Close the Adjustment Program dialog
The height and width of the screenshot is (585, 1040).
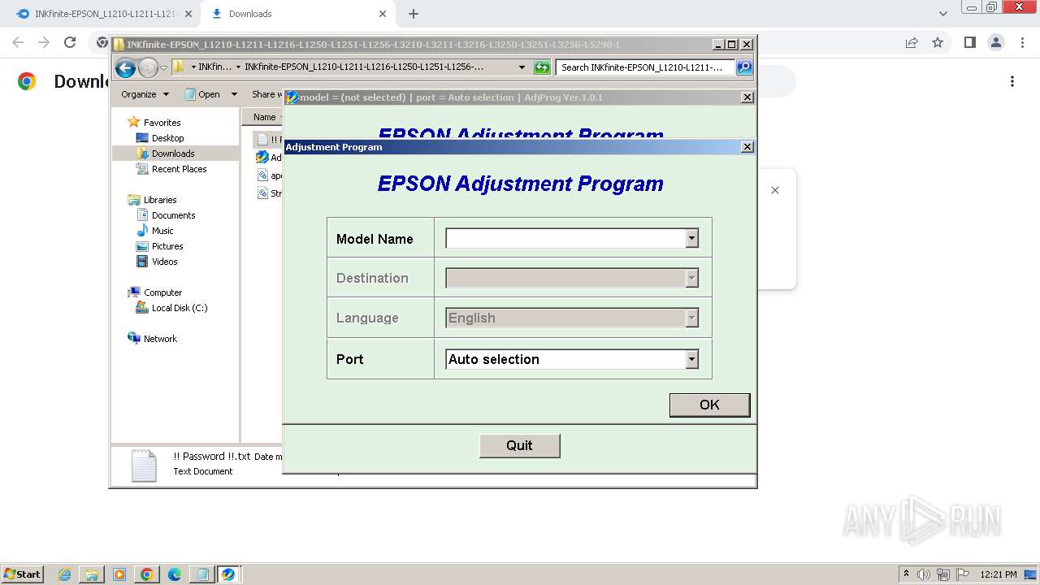pos(747,147)
